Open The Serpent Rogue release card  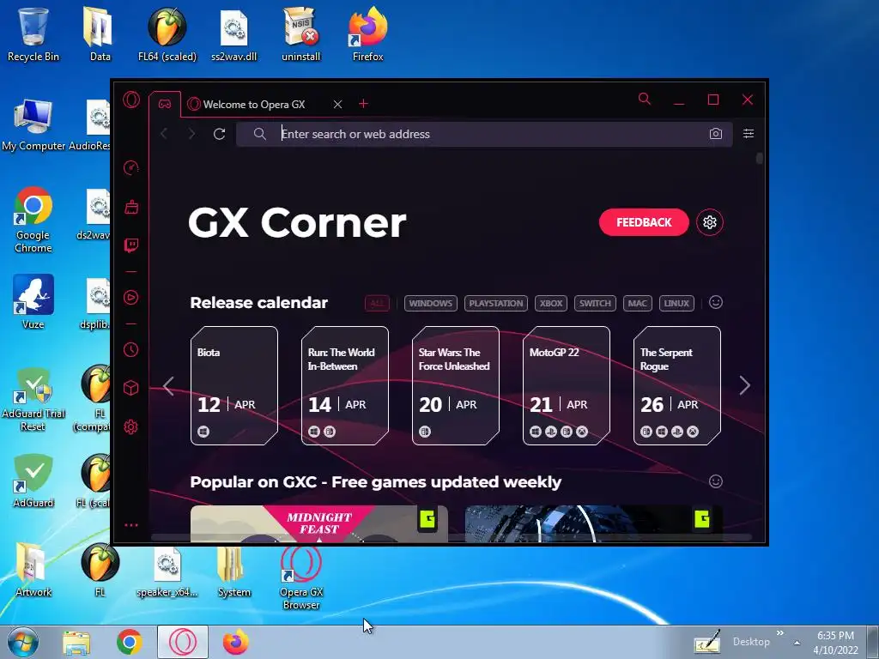pyautogui.click(x=677, y=385)
